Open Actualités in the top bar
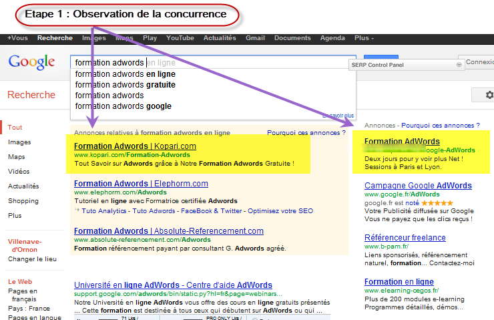 coord(220,38)
